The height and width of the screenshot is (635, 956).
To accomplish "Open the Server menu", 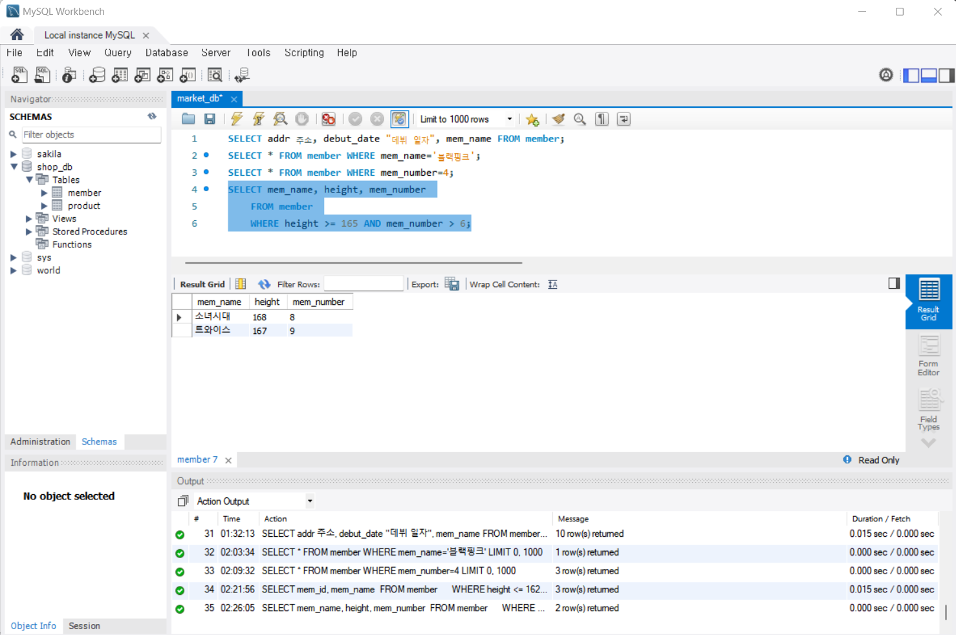I will coord(216,53).
